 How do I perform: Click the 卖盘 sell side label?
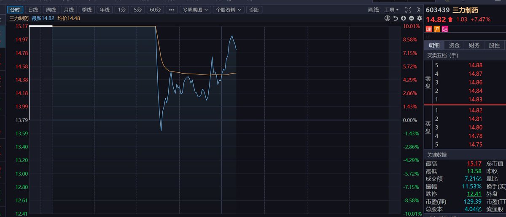point(428,82)
